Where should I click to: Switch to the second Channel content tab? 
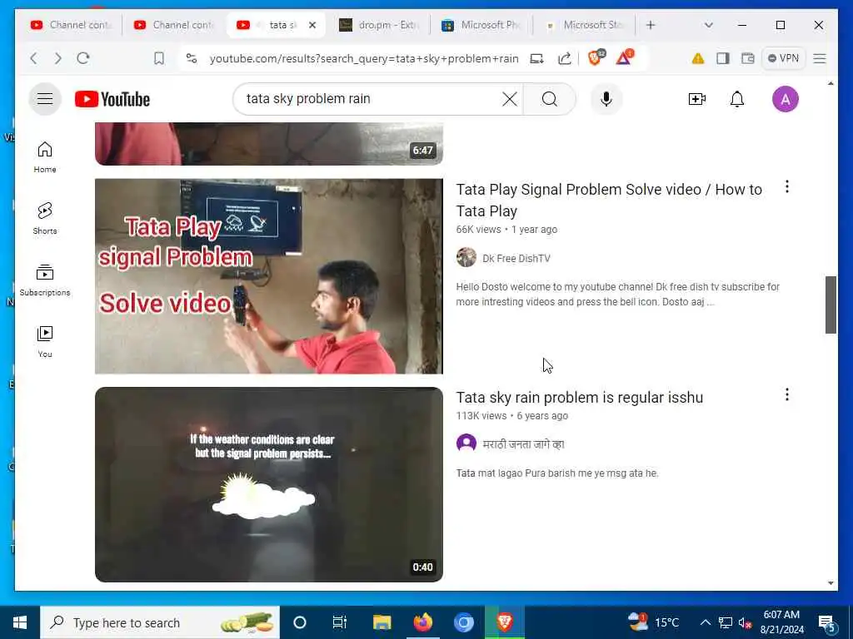click(x=174, y=25)
